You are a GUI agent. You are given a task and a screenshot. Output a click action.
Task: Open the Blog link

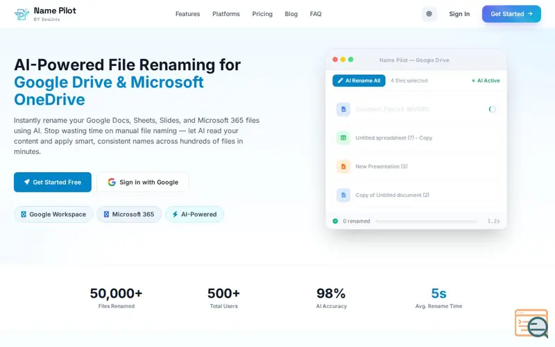(x=291, y=14)
